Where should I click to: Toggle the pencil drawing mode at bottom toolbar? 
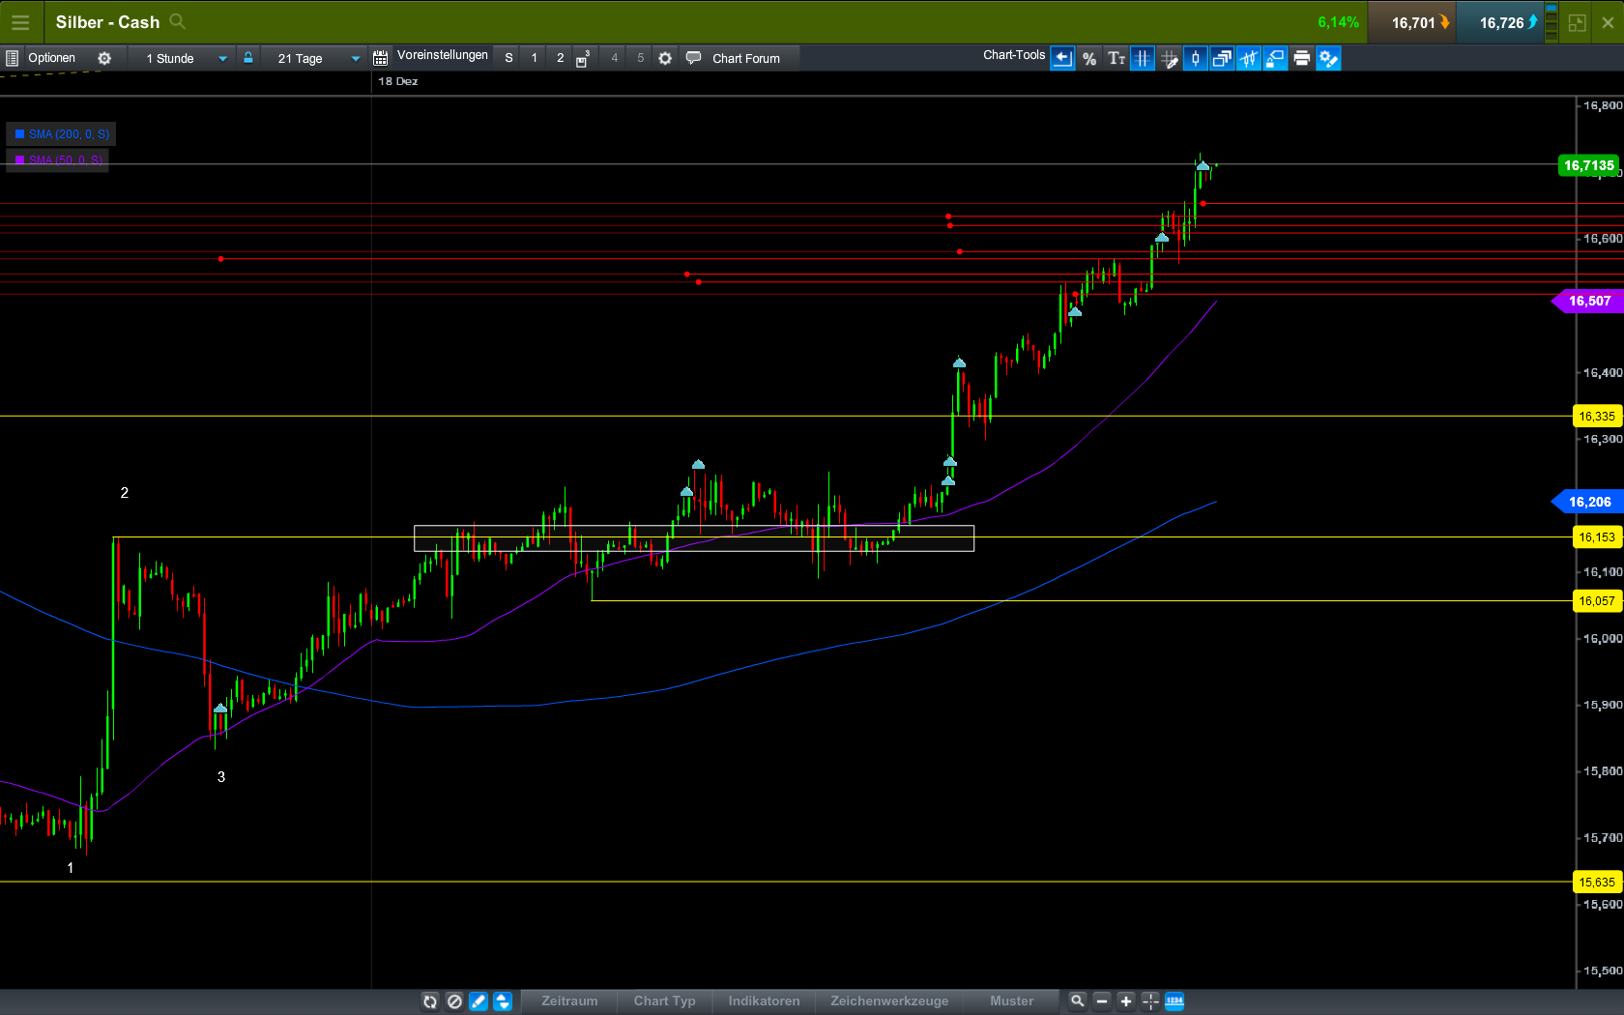pyautogui.click(x=478, y=1001)
